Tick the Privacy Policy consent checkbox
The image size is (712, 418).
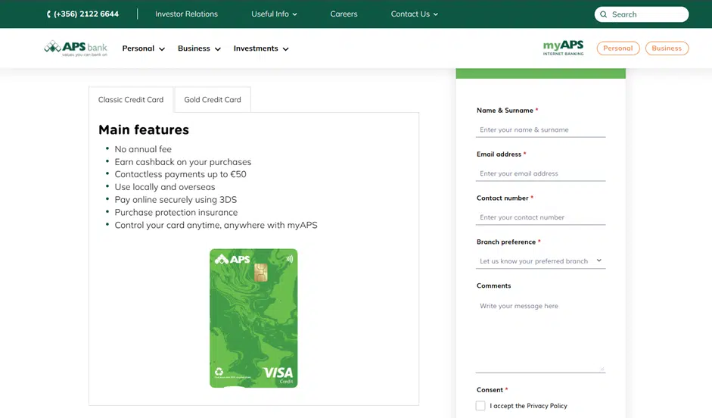(480, 406)
